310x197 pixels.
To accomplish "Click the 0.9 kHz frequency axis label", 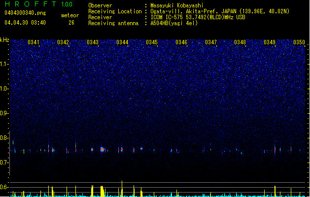I will click(x=4, y=113).
